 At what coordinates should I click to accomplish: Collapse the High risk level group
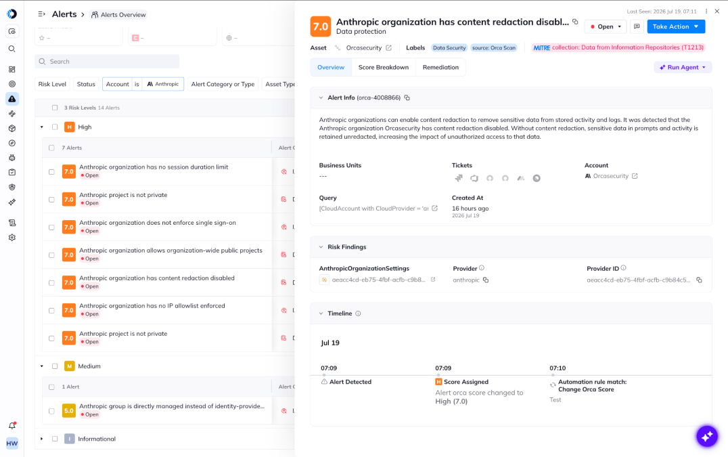[x=42, y=127]
